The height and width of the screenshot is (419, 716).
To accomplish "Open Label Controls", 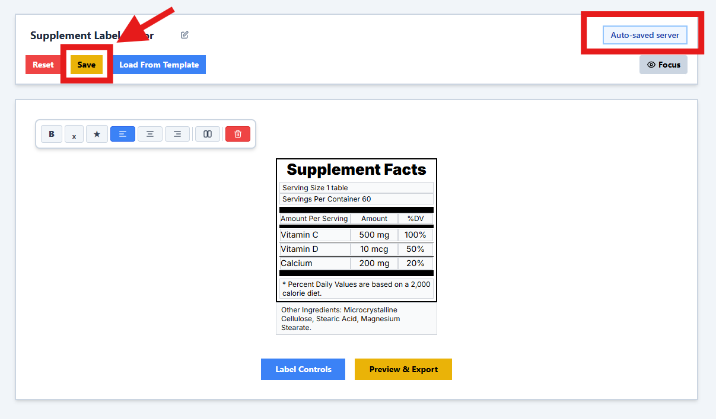I will [x=303, y=369].
